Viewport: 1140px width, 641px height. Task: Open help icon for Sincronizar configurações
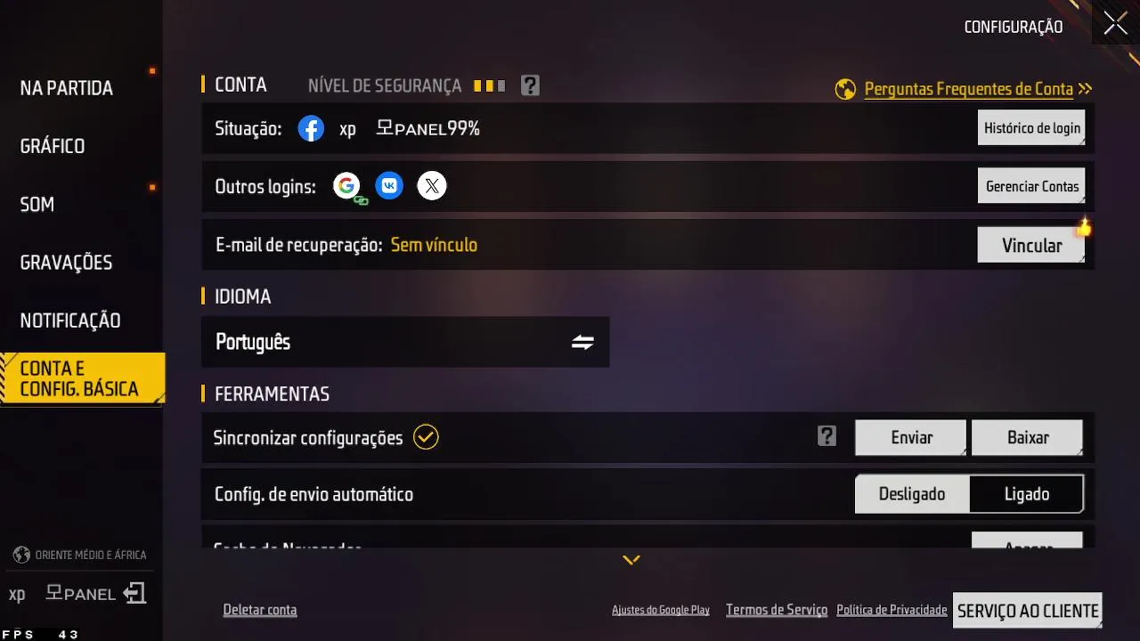(827, 436)
